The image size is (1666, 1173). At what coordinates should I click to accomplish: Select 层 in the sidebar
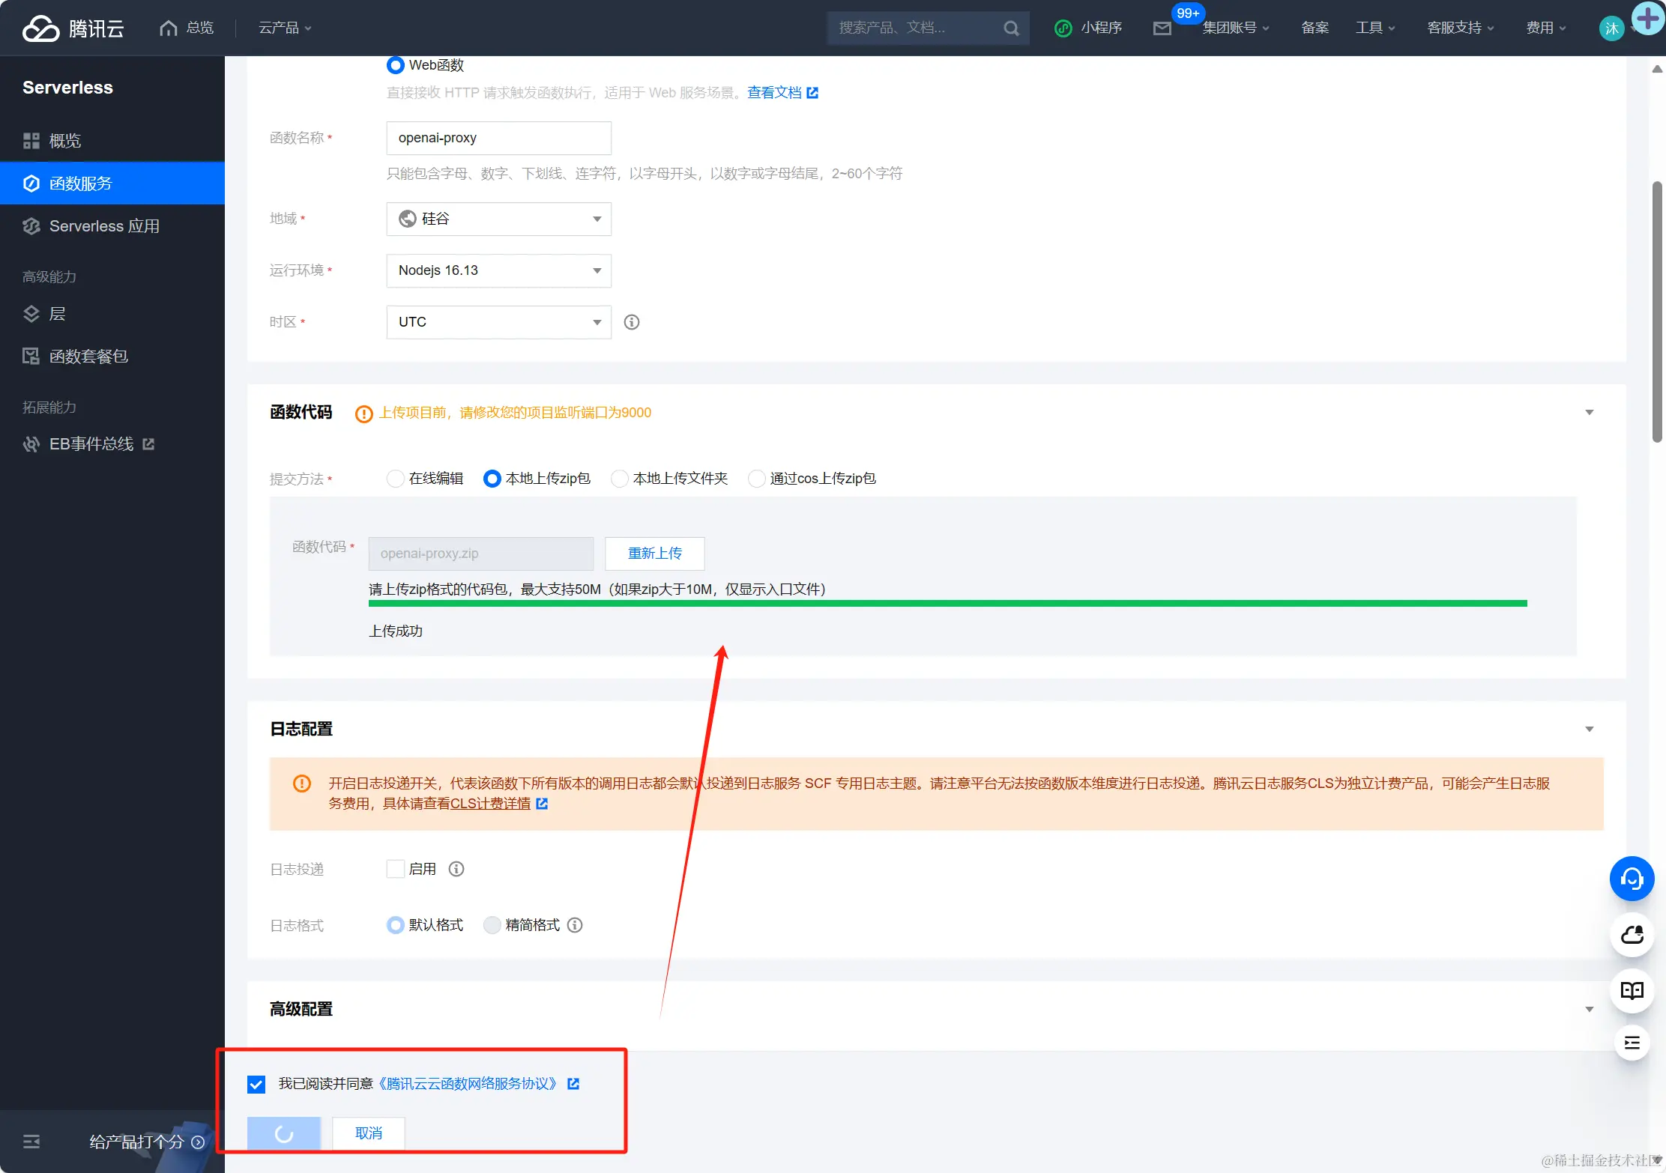(x=59, y=313)
